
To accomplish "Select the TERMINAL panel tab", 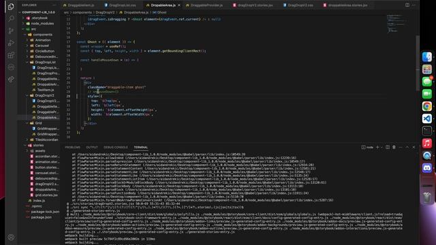I will coord(141,147).
